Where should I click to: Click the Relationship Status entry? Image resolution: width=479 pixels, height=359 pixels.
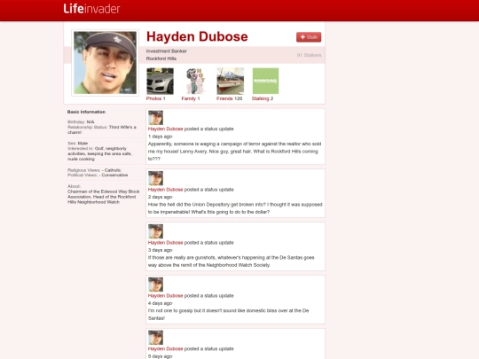102,129
